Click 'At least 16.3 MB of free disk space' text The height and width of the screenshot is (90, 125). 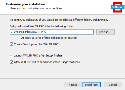coord(49,38)
